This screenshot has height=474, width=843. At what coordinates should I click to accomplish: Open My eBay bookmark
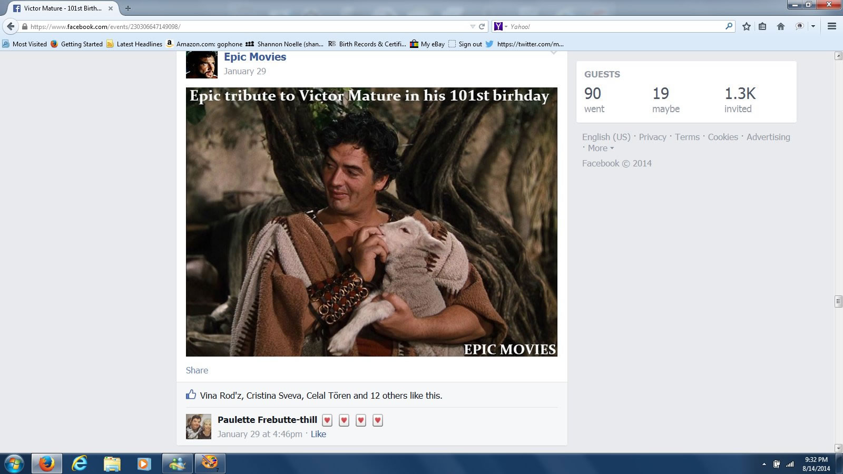point(427,44)
